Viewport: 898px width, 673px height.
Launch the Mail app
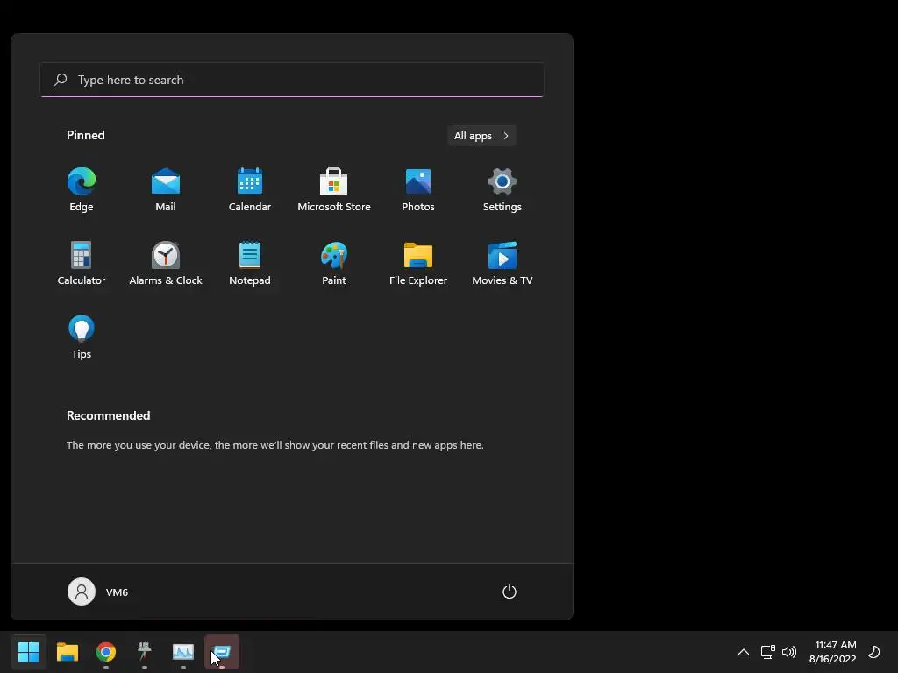coord(166,190)
